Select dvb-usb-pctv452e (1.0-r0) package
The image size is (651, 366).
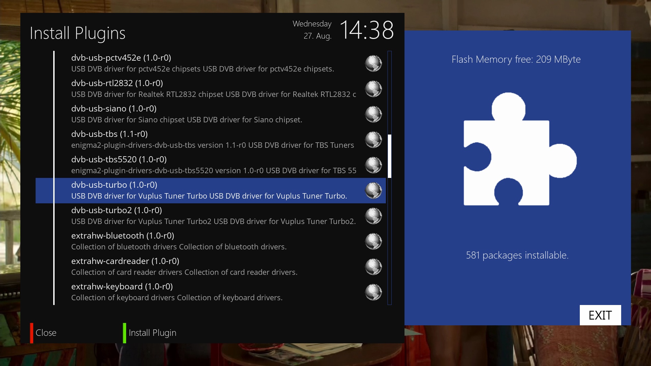point(211,63)
